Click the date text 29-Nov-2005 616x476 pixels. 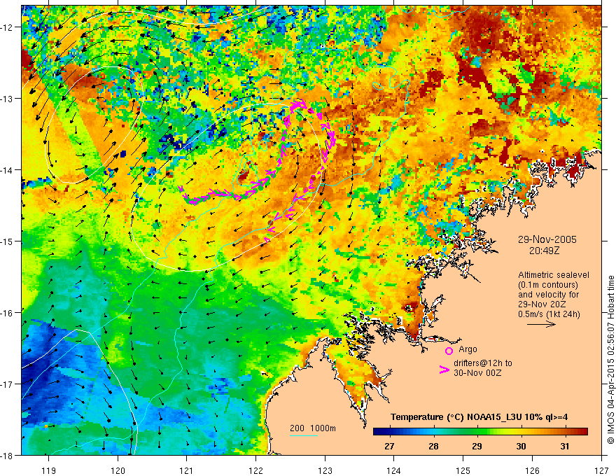(547, 239)
